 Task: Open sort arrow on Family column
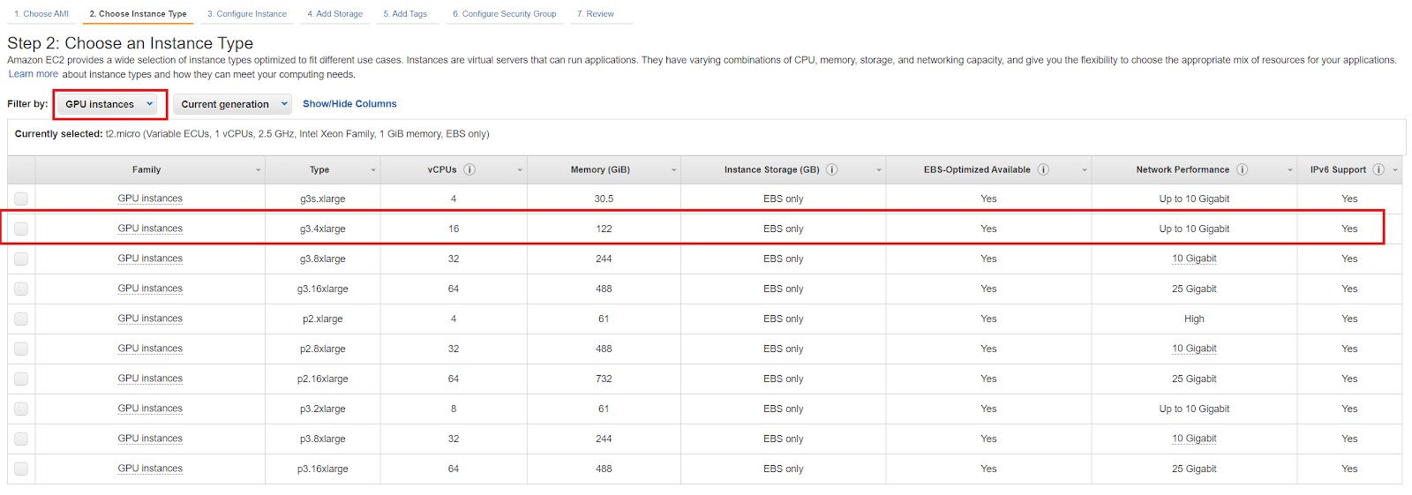point(258,170)
